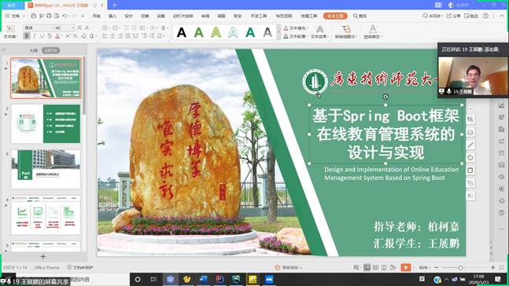This screenshot has width=509, height=286.
Task: Toggle Italic formatting button
Action: coord(35,36)
